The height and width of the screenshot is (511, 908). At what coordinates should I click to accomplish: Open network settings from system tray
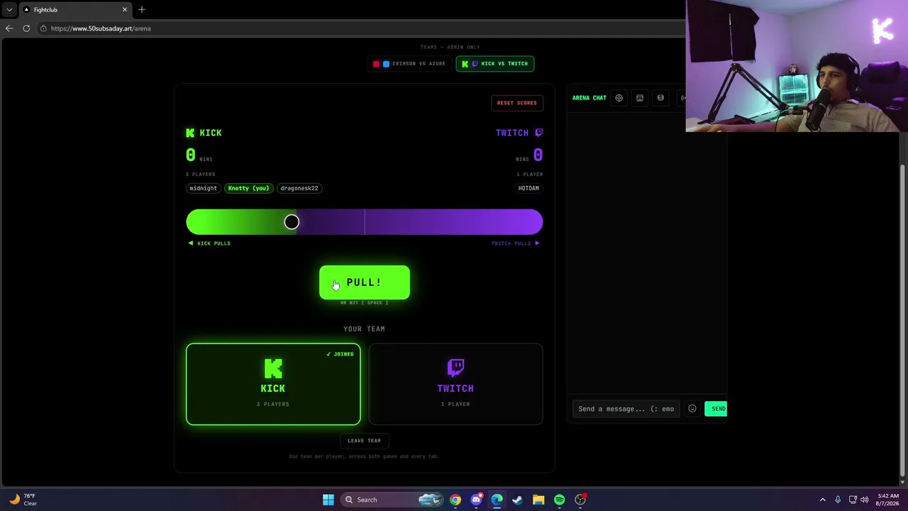coord(853,500)
